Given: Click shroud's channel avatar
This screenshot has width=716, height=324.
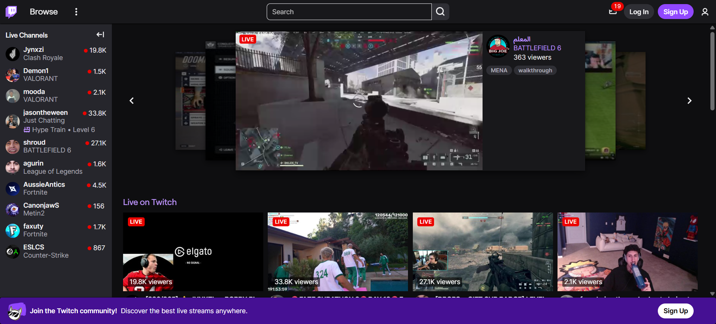Looking at the screenshot, I should click(x=13, y=147).
